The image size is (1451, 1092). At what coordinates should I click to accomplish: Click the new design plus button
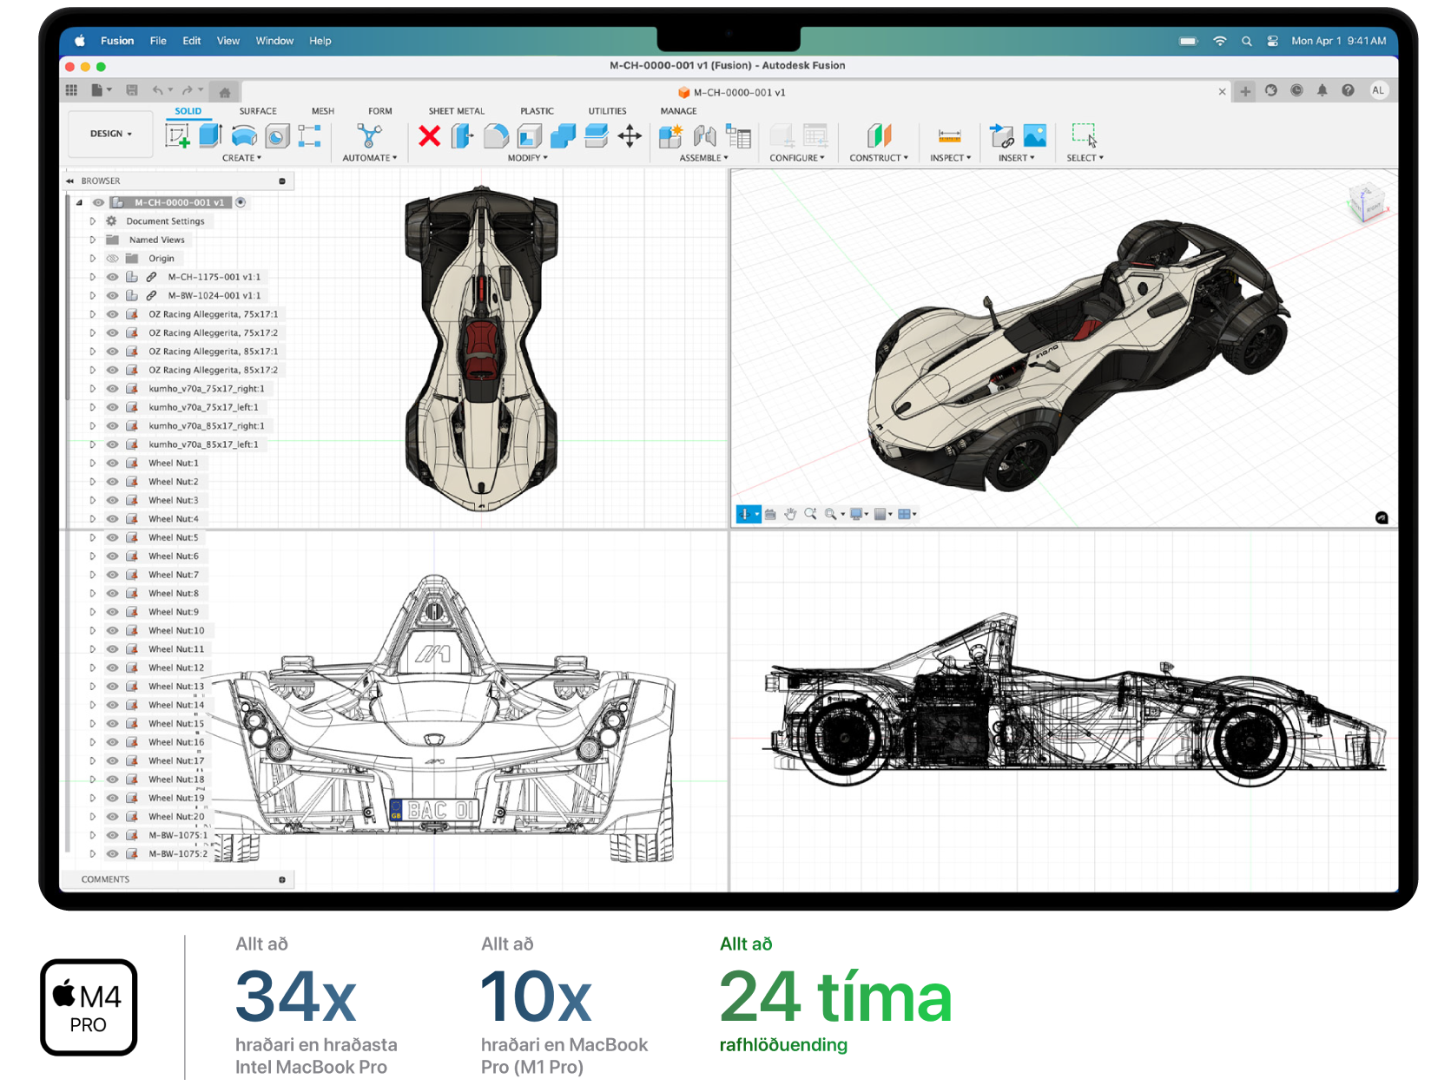[1245, 91]
